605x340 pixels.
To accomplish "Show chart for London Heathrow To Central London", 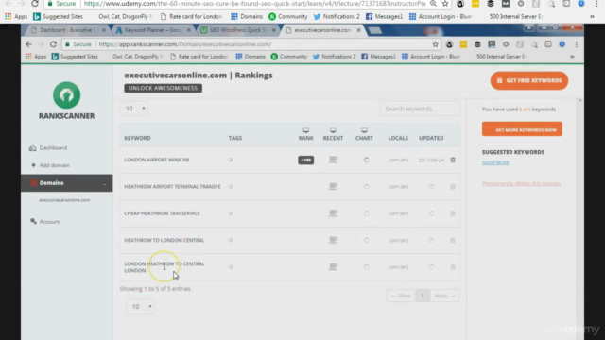I will 366,266.
